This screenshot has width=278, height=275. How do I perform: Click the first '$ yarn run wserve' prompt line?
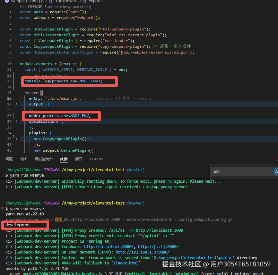(x=24, y=175)
